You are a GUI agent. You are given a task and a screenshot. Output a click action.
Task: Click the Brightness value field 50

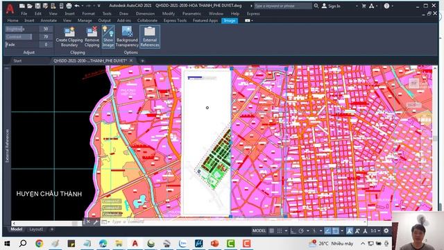[46, 29]
